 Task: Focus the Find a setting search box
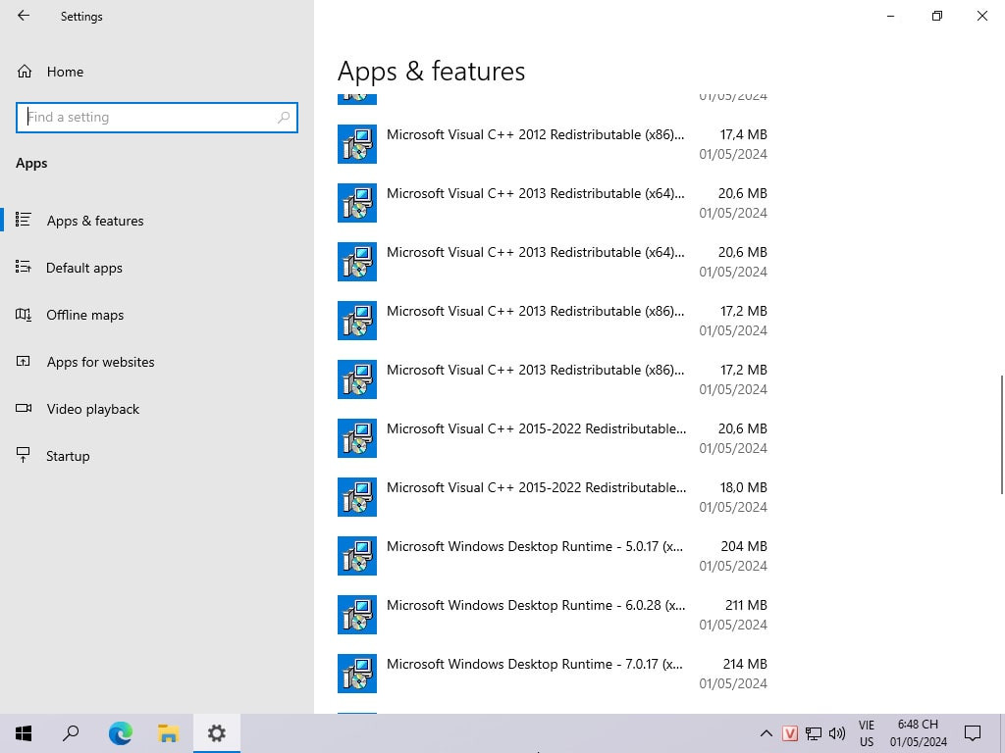coord(147,117)
